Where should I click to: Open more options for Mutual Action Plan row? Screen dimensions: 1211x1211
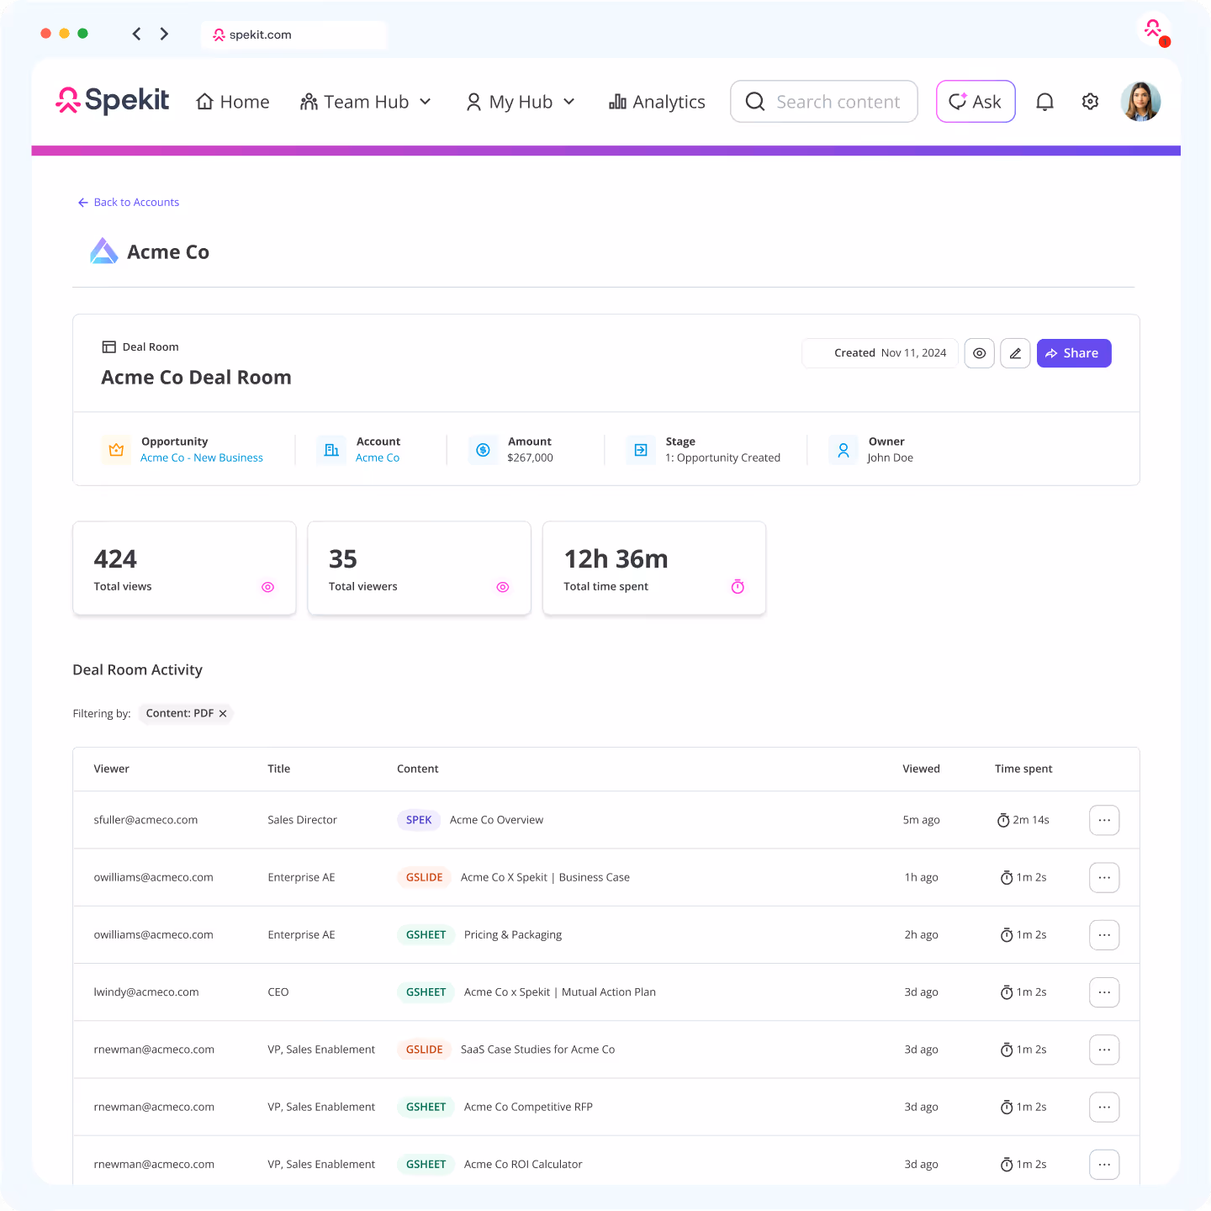(1104, 992)
